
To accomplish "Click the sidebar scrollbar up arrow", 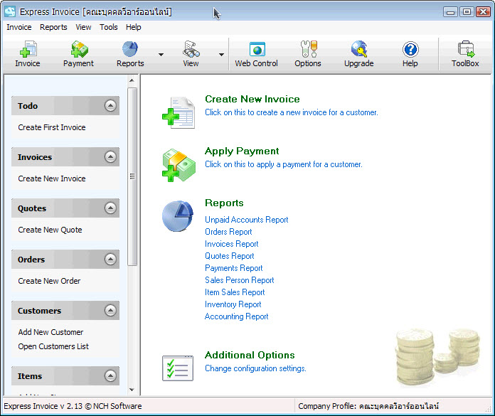I will [x=132, y=80].
